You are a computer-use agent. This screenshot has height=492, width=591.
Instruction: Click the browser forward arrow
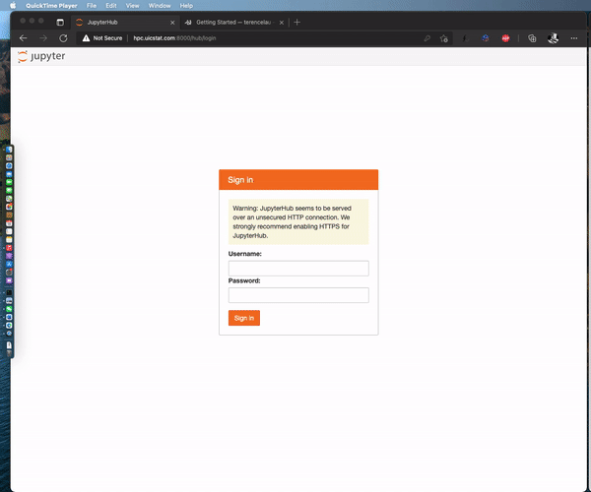(43, 38)
